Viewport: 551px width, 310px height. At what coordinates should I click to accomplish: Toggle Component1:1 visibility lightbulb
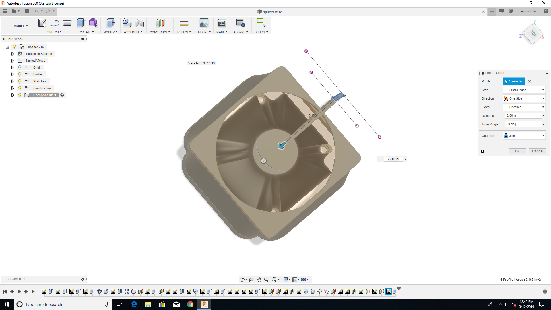(20, 95)
